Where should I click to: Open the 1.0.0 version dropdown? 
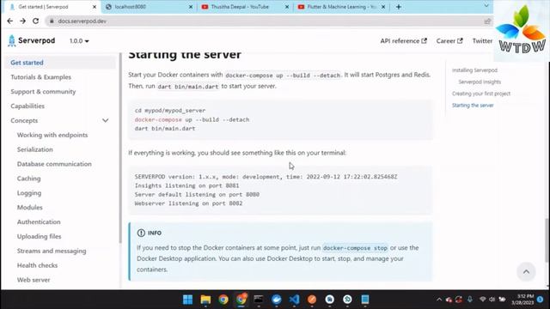click(79, 41)
